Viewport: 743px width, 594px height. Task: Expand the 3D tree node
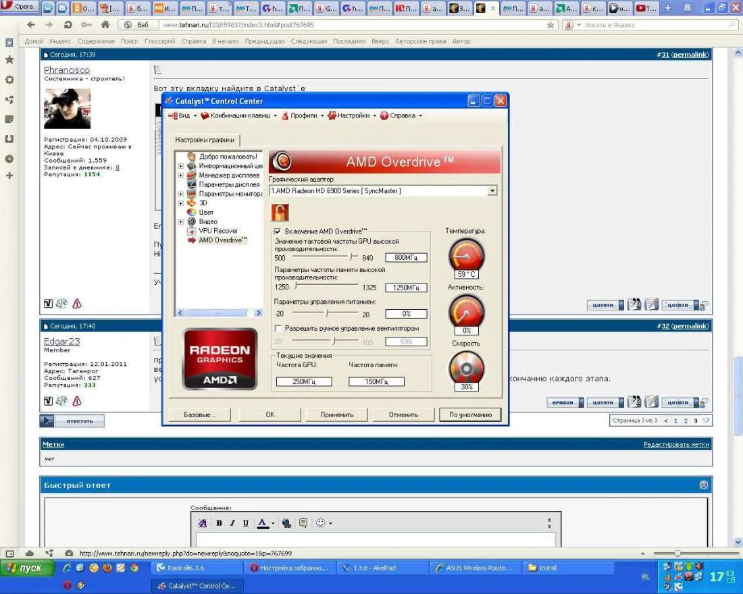(181, 203)
